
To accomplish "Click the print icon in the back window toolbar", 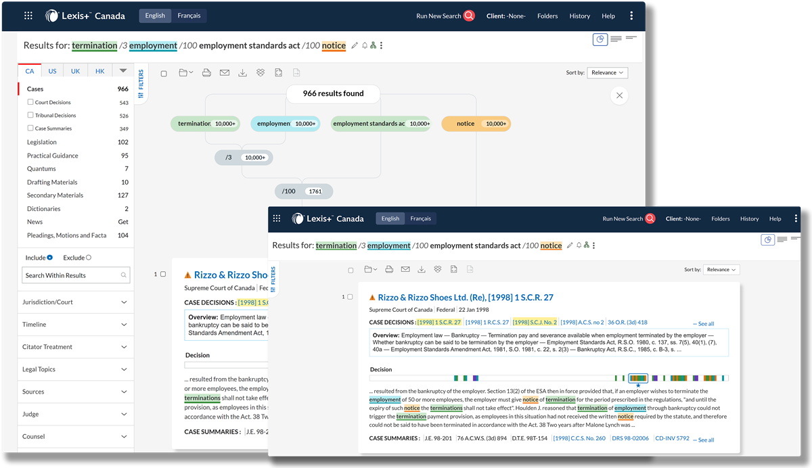I will [207, 73].
